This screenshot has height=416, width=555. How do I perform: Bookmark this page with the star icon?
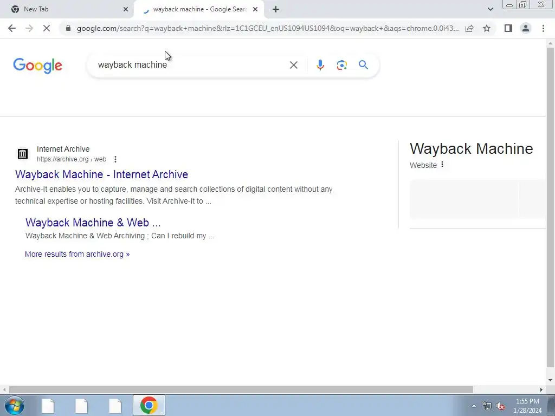click(487, 28)
